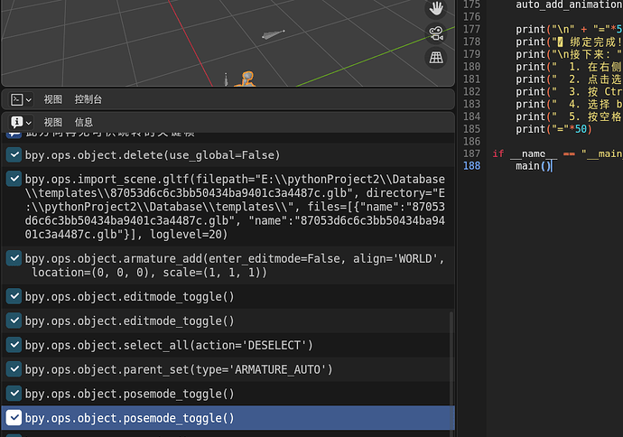The height and width of the screenshot is (437, 623).
Task: Click the Python console editor type icon
Action: pyautogui.click(x=16, y=99)
